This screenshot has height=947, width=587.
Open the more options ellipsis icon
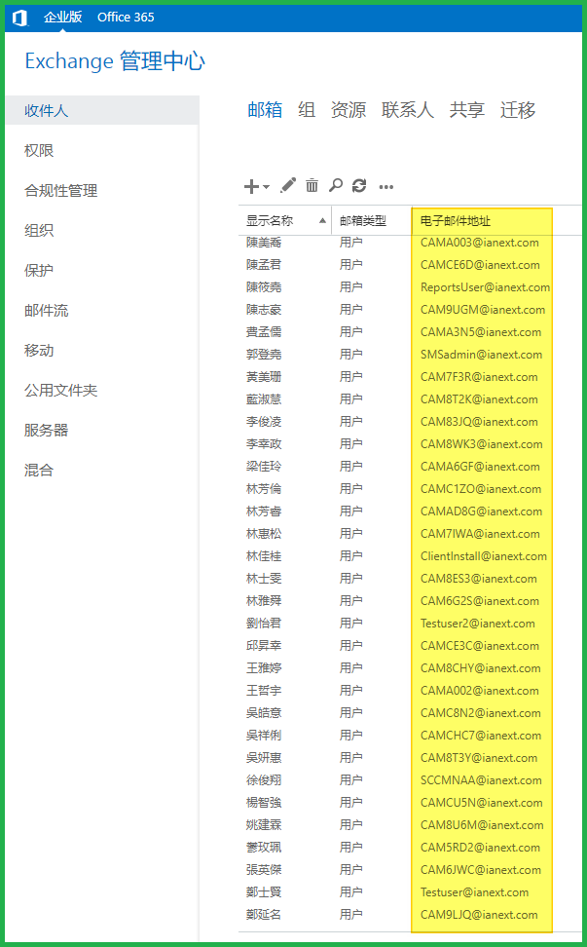386,187
